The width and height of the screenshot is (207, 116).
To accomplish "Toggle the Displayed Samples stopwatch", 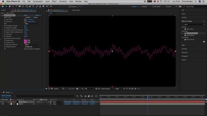I will pyautogui.click(x=5, y=26).
